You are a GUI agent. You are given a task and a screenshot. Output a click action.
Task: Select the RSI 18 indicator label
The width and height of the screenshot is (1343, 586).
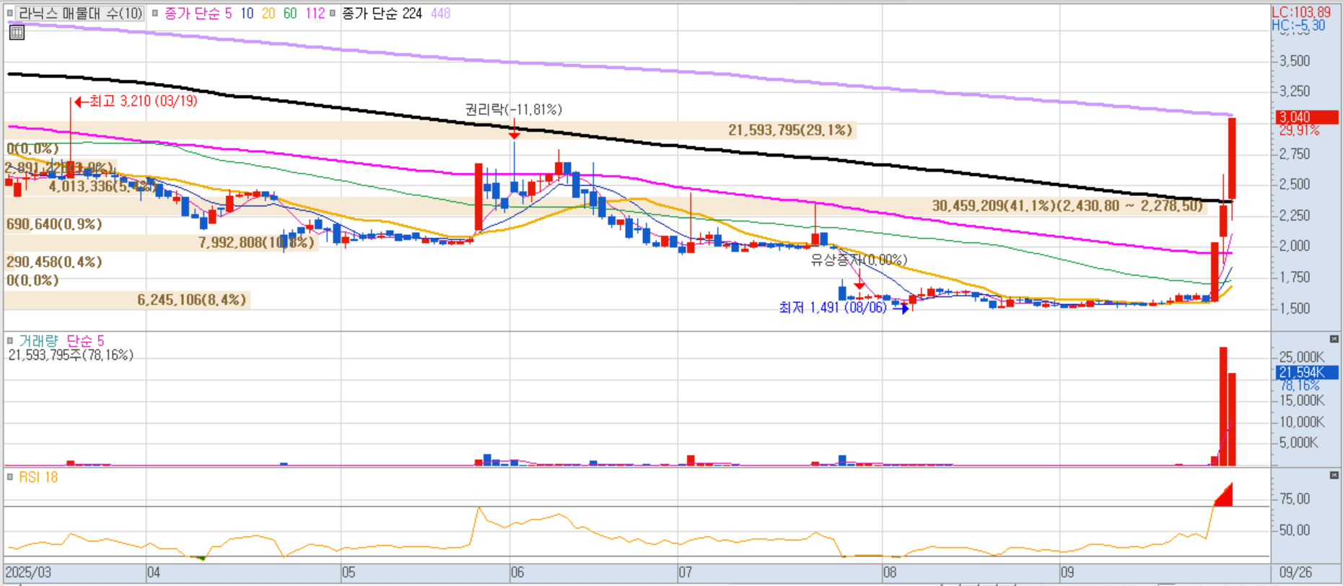[x=38, y=477]
